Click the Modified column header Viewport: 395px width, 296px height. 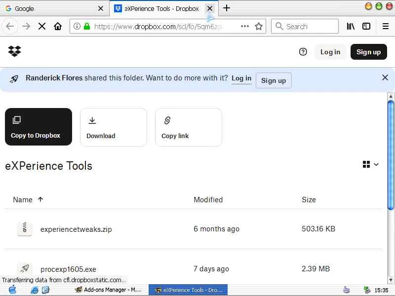[208, 200]
